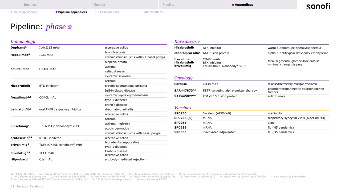
Task: Click 'IL33 mAb' description
Action: 46,55
